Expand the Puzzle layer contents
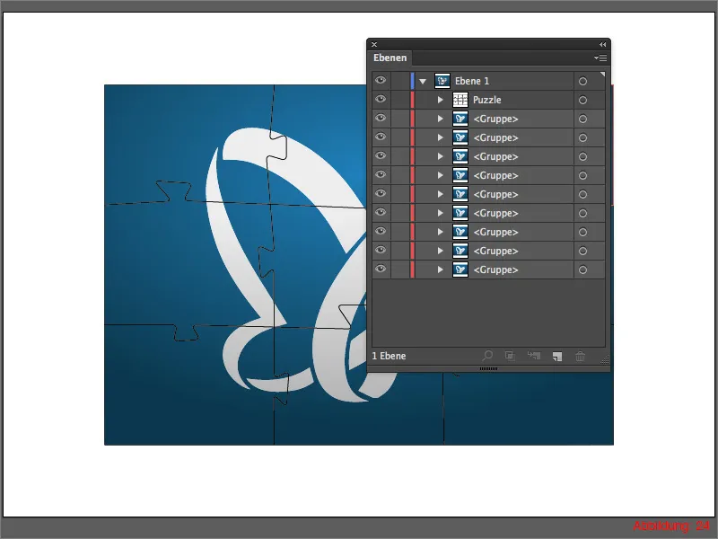The image size is (718, 539). [x=439, y=100]
